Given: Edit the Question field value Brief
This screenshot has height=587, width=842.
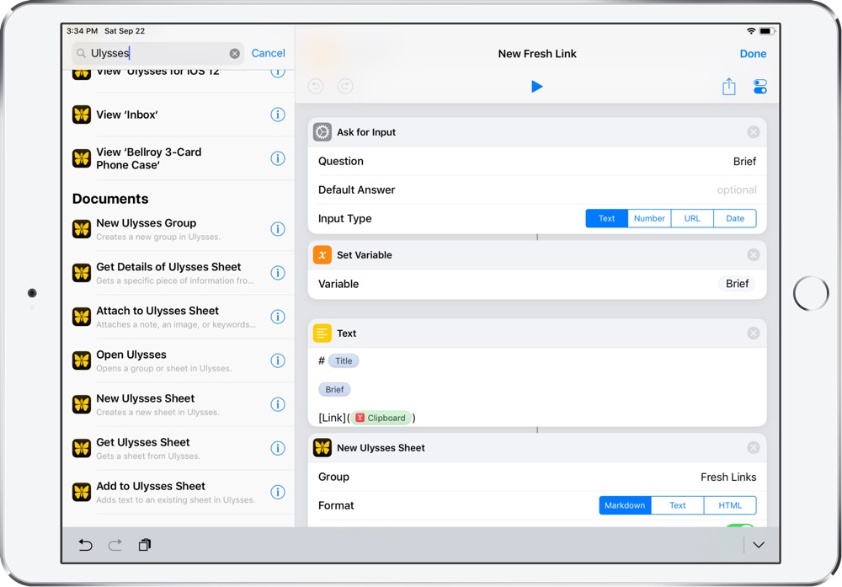Looking at the screenshot, I should click(x=744, y=162).
